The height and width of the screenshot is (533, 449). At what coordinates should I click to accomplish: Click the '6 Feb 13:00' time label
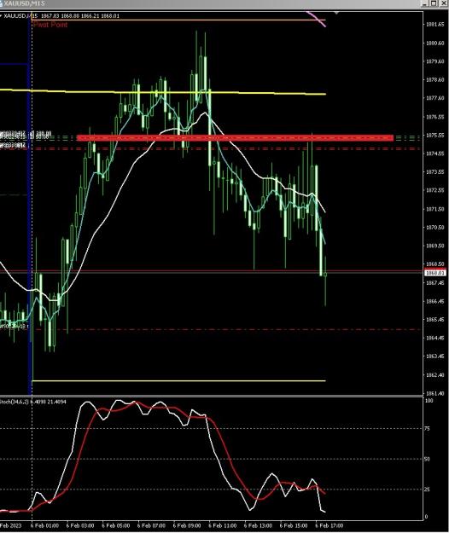258,526
